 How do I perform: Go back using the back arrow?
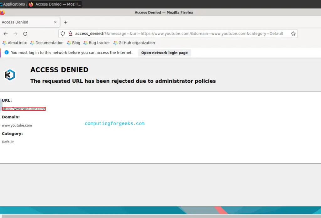pos(6,34)
